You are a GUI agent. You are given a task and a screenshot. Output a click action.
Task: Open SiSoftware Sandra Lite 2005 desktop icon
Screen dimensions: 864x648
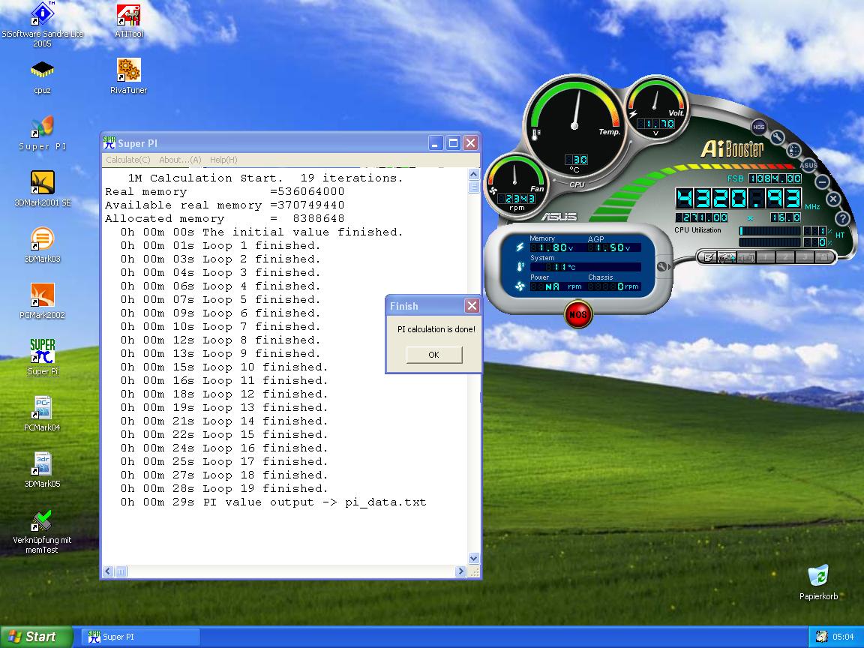43,15
